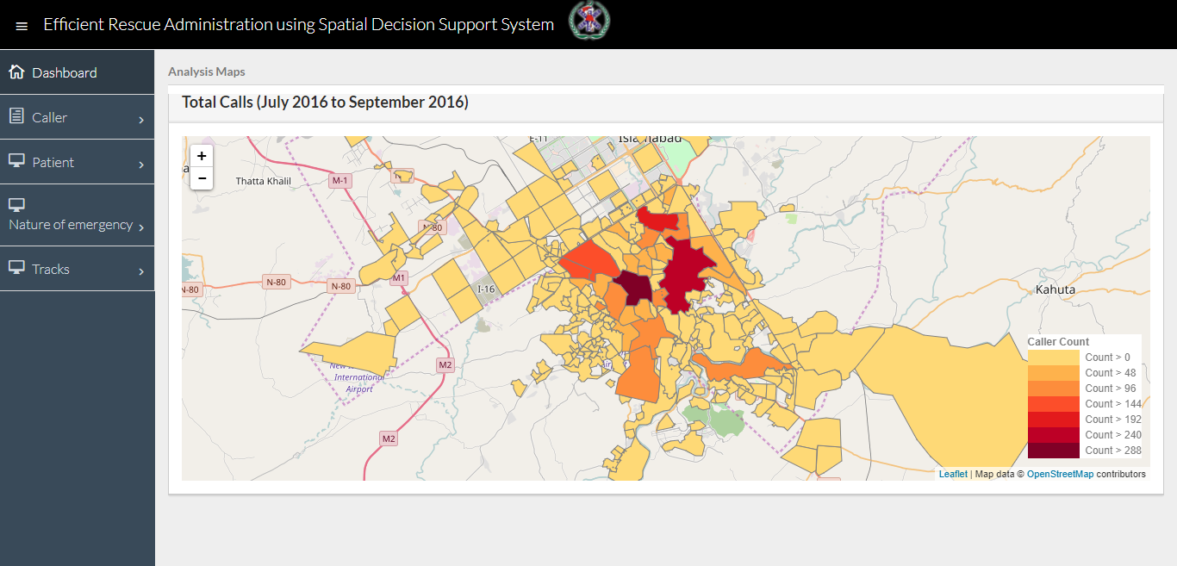Click the app title in header
Screen dimensions: 1177x566
299,24
